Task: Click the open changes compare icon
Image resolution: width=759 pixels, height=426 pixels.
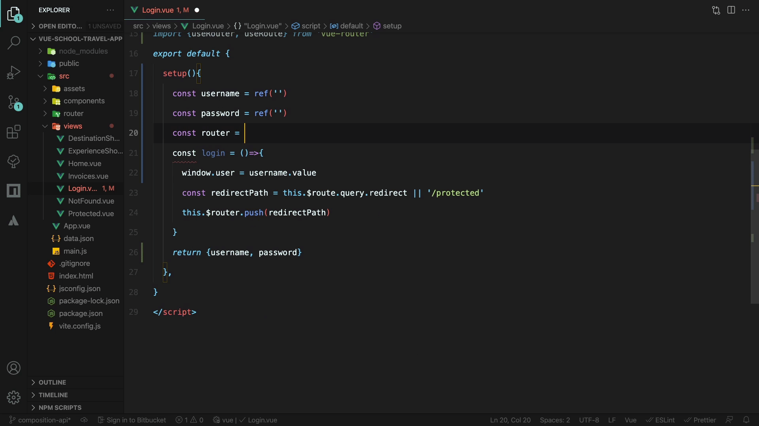Action: click(716, 10)
